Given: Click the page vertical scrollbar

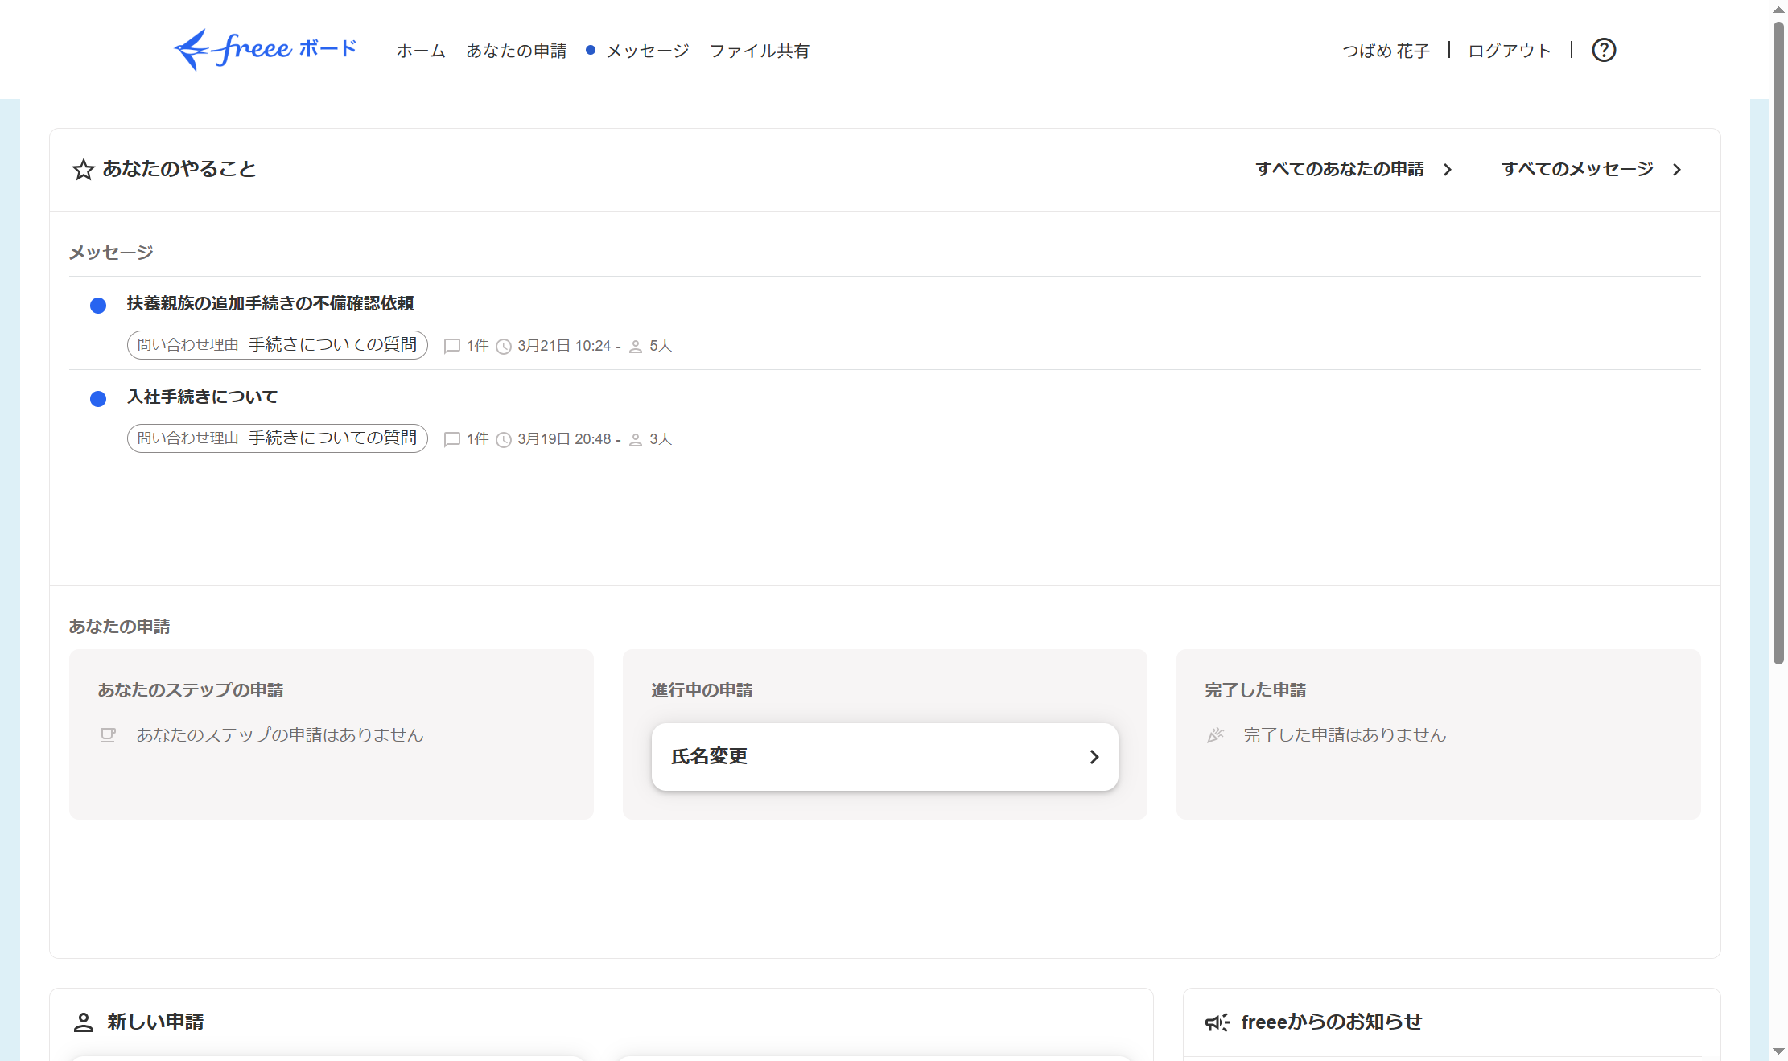Looking at the screenshot, I should coord(1778,342).
